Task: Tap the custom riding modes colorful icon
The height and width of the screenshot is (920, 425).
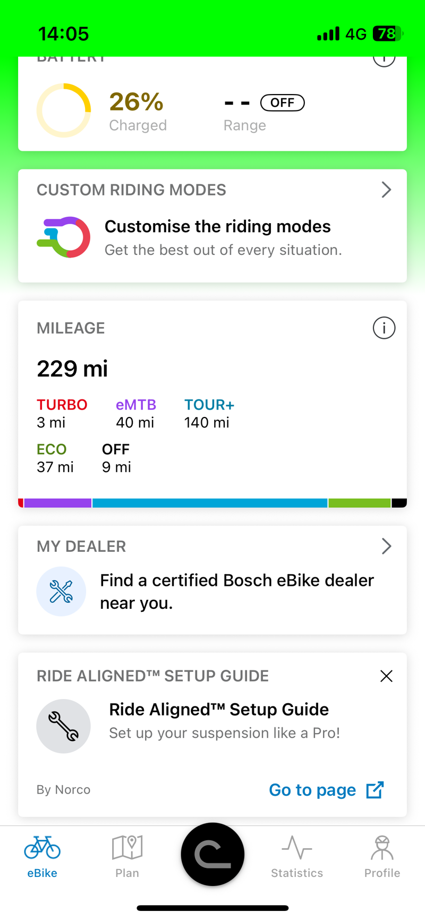Action: click(x=64, y=237)
